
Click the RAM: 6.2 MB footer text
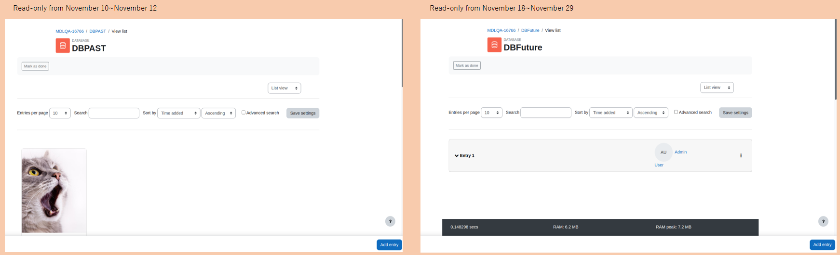566,227
